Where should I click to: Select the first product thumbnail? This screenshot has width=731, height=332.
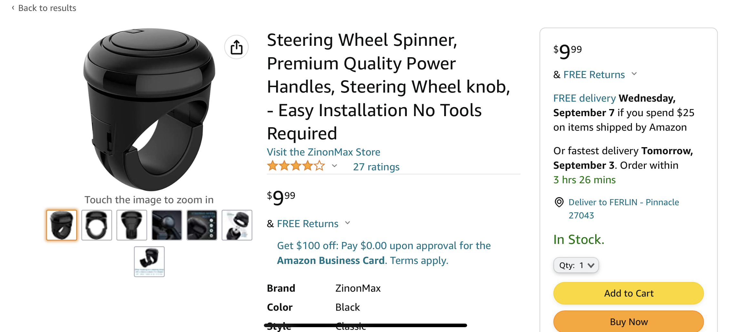click(x=62, y=225)
